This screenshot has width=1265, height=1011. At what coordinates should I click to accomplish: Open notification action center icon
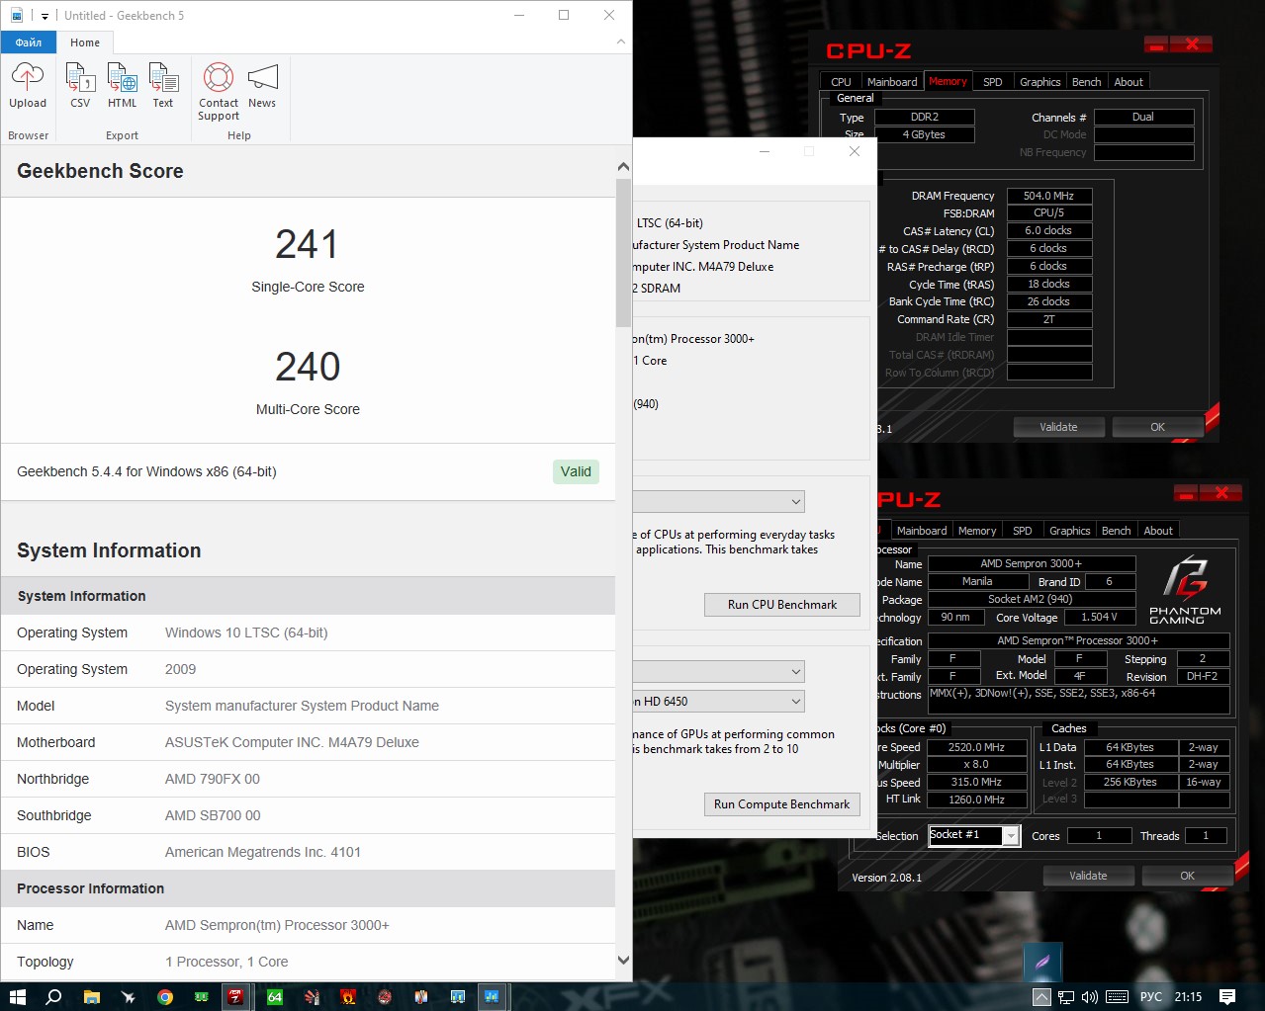[1227, 997]
